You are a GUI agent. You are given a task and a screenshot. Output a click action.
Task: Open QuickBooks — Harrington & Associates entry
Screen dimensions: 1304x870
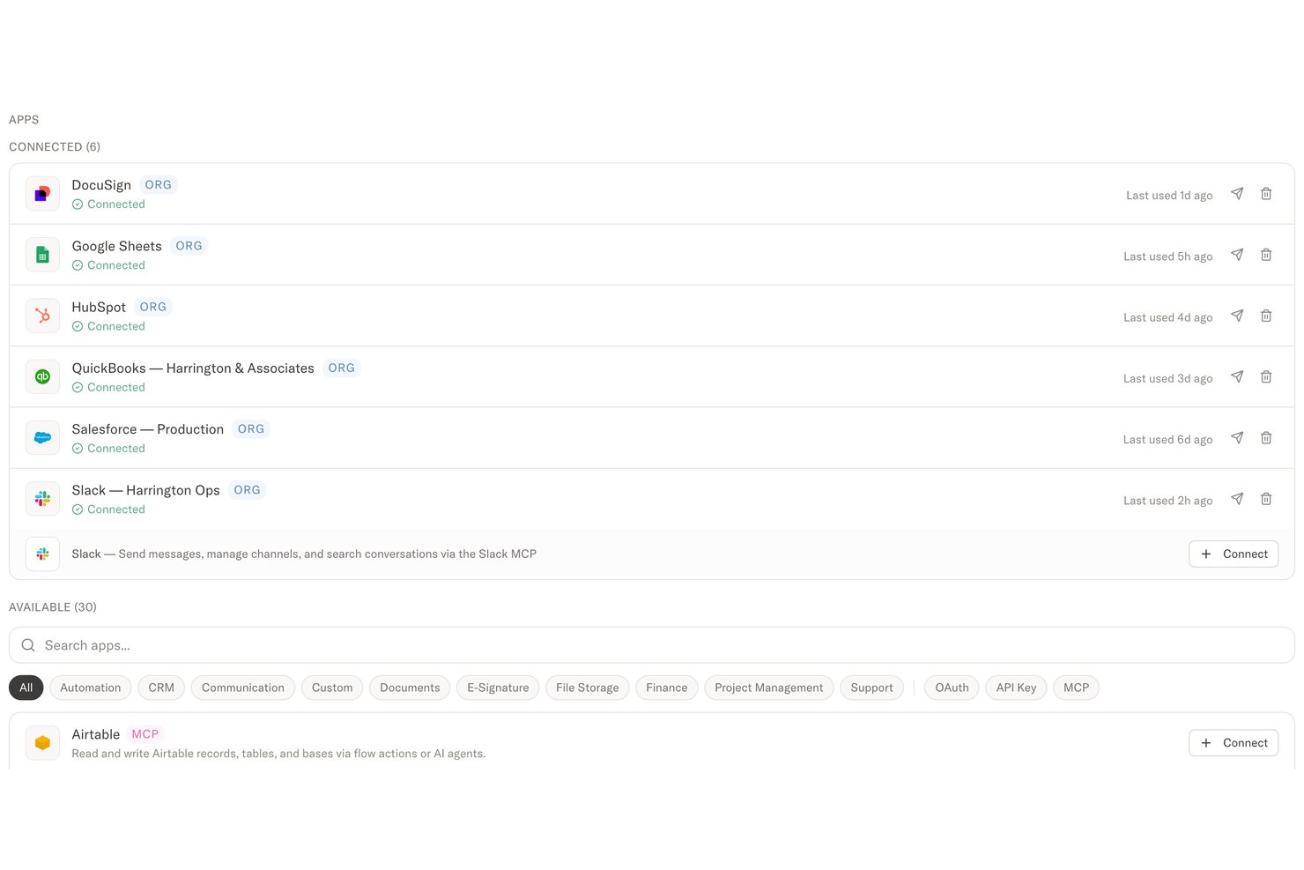[x=193, y=368]
